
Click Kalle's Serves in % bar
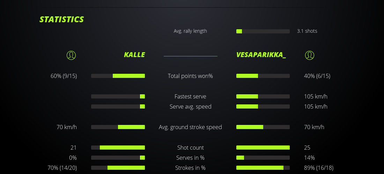(x=118, y=158)
